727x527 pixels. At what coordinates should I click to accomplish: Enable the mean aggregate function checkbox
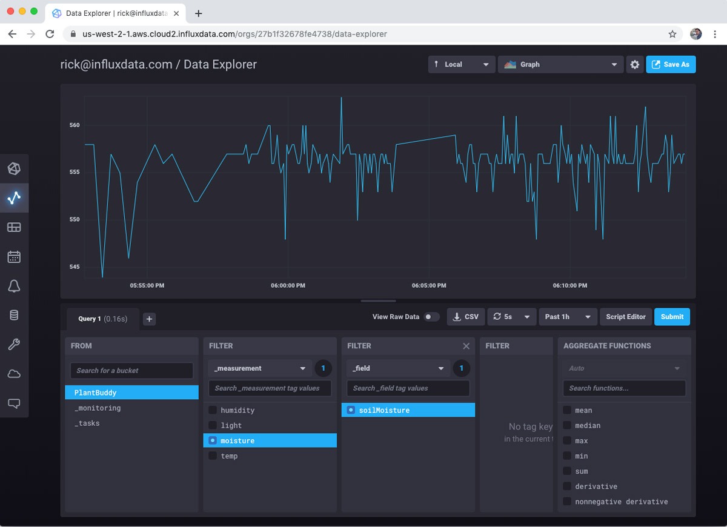[567, 410]
